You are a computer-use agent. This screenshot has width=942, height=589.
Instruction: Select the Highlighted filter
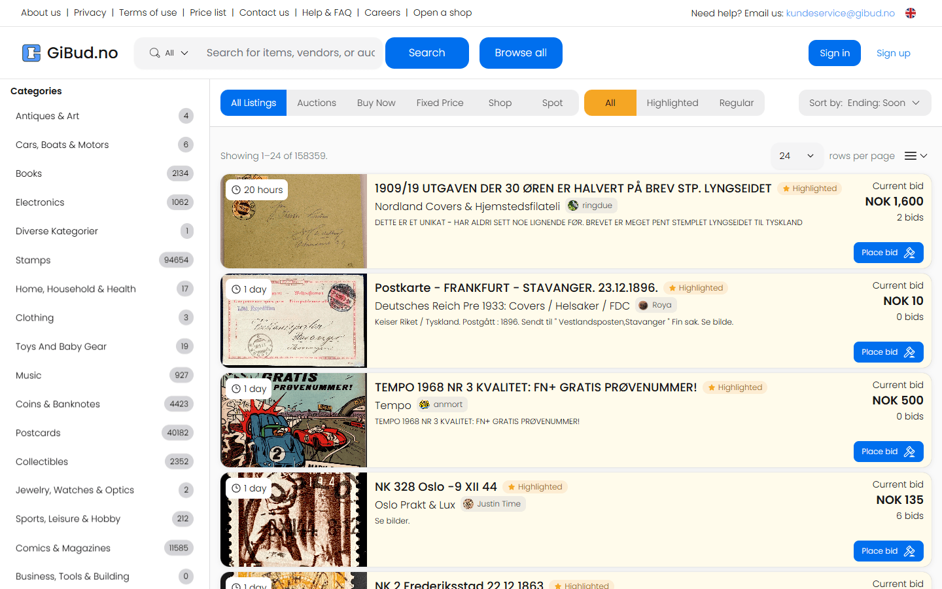pos(672,103)
